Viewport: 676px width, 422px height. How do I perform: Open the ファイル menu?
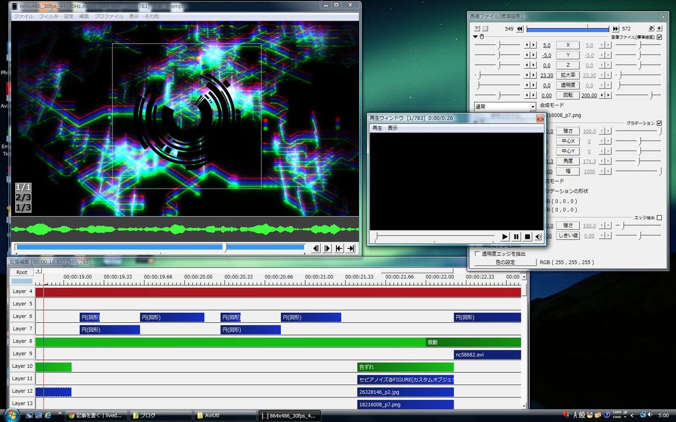click(x=24, y=16)
